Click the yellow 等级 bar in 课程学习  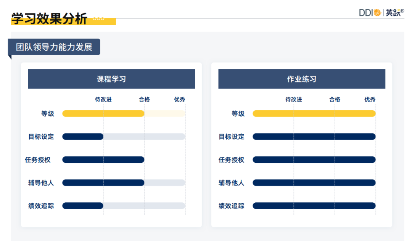tap(103, 113)
